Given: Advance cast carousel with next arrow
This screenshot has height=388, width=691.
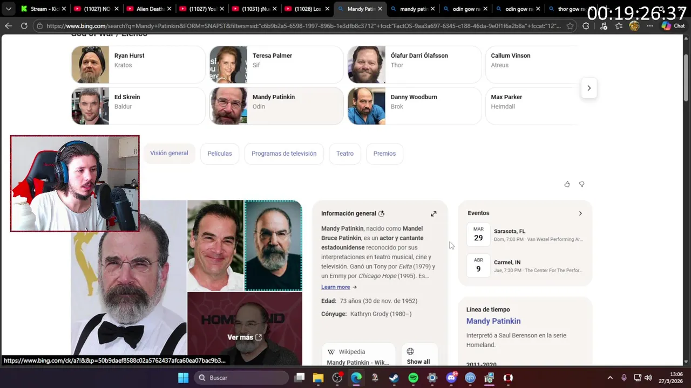Looking at the screenshot, I should pos(589,88).
